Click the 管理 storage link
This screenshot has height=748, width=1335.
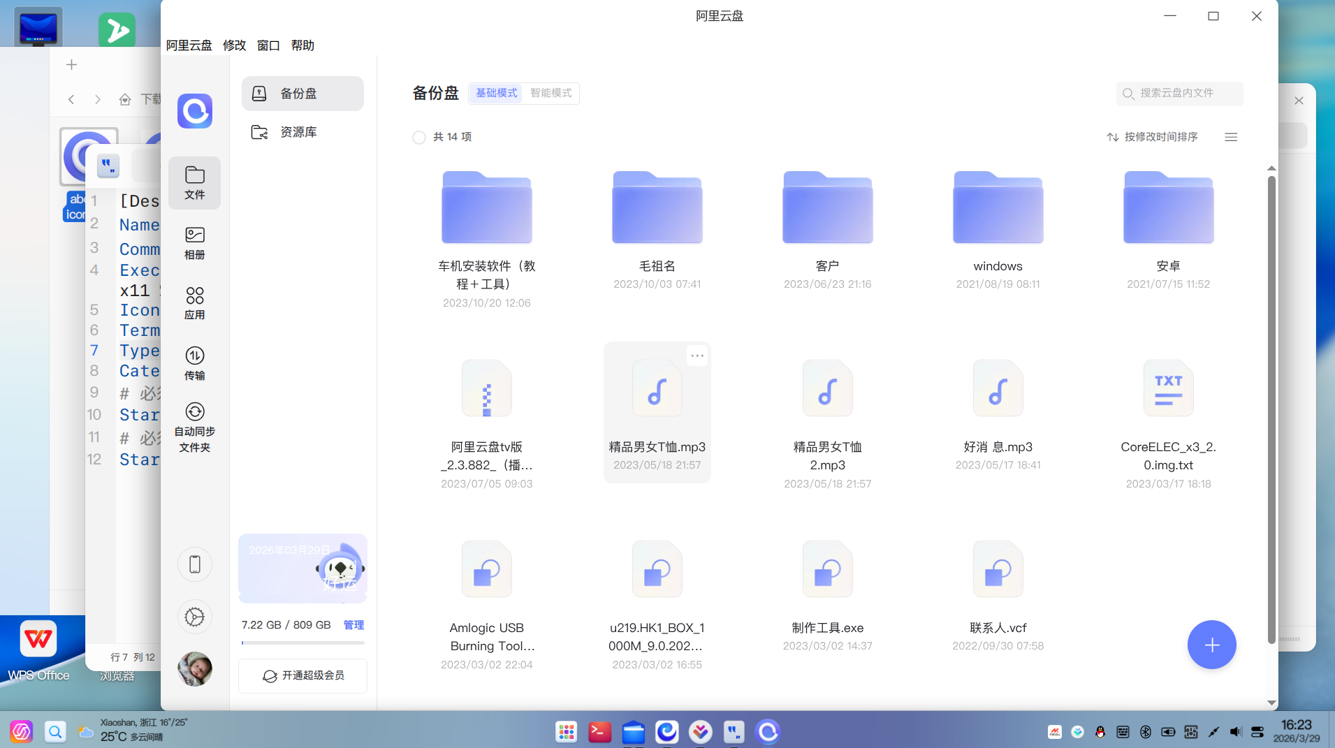pyautogui.click(x=353, y=624)
